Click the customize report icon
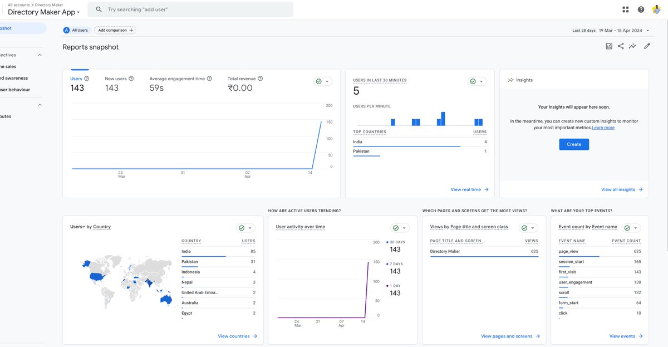Image resolution: width=668 pixels, height=347 pixels. click(x=609, y=46)
